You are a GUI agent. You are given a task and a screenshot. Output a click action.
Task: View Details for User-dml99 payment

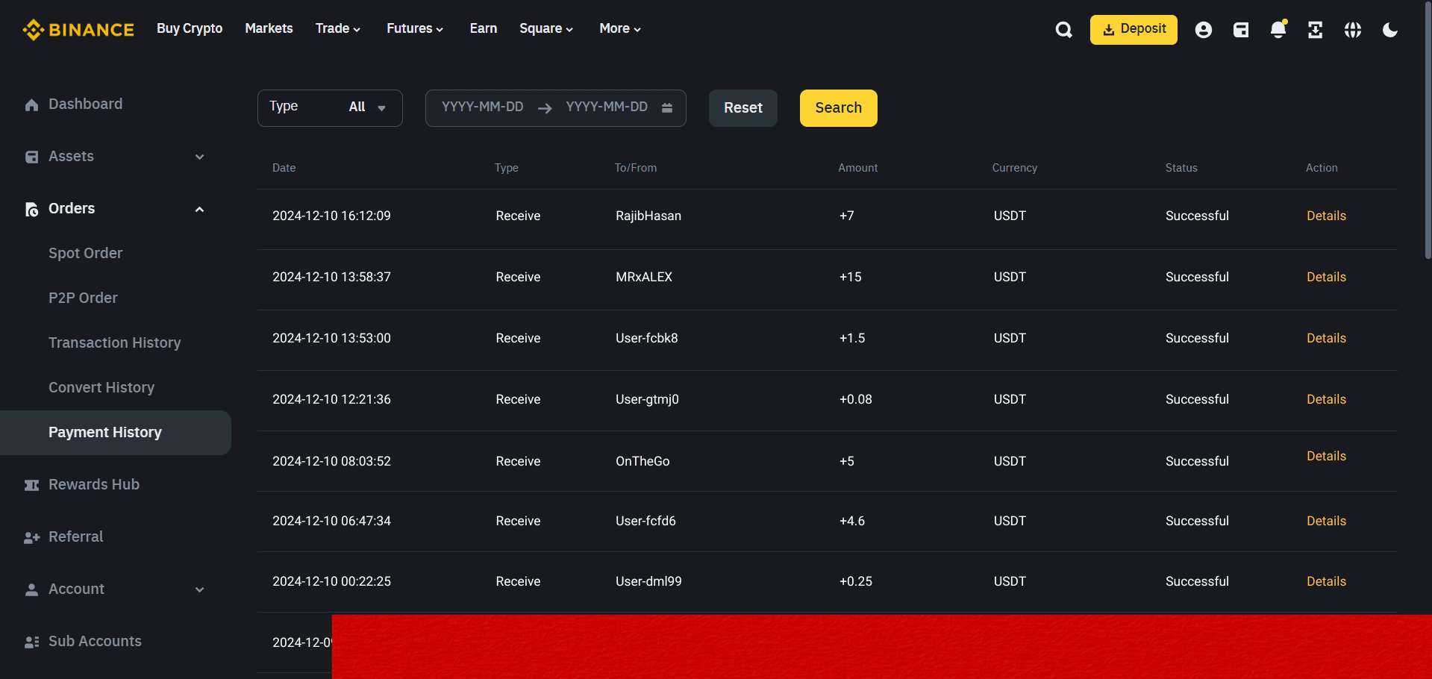coord(1326,581)
